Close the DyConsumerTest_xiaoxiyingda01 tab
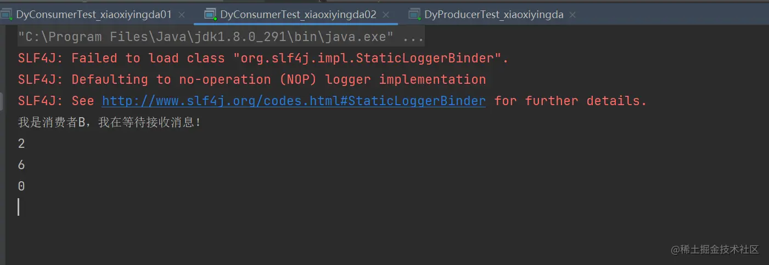Image resolution: width=769 pixels, height=265 pixels. [x=182, y=15]
